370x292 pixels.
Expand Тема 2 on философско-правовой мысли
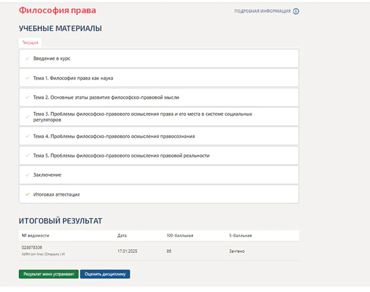159,98
